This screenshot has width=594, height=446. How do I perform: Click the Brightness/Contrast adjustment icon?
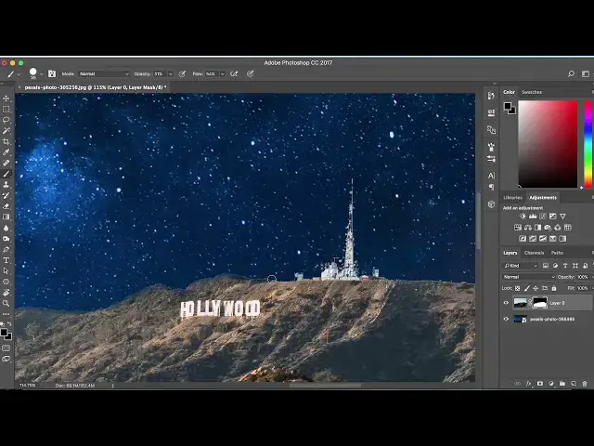click(523, 216)
